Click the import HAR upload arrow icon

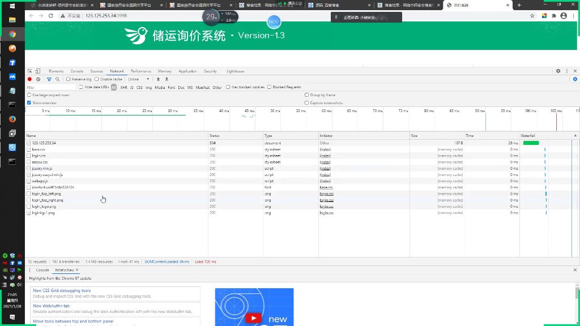159,79
